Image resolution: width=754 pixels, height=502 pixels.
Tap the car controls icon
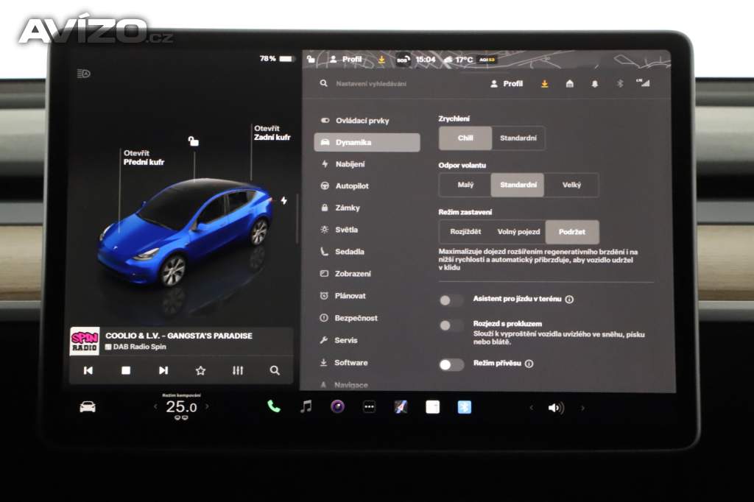point(88,407)
